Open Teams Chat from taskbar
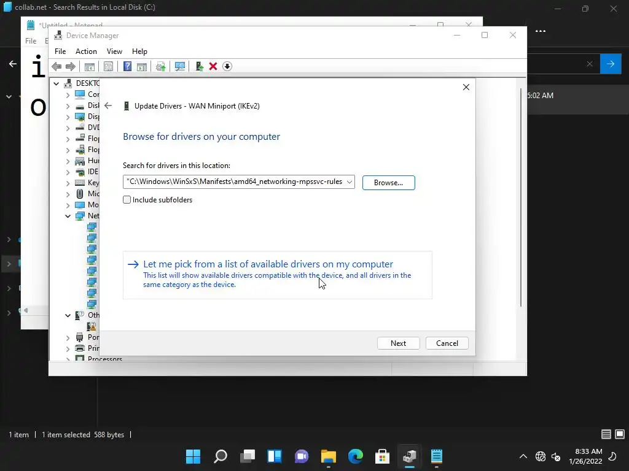The image size is (629, 471). click(302, 456)
